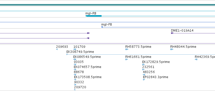
Task: Select the 232561 feature glyph
Action: click(x=144, y=70)
